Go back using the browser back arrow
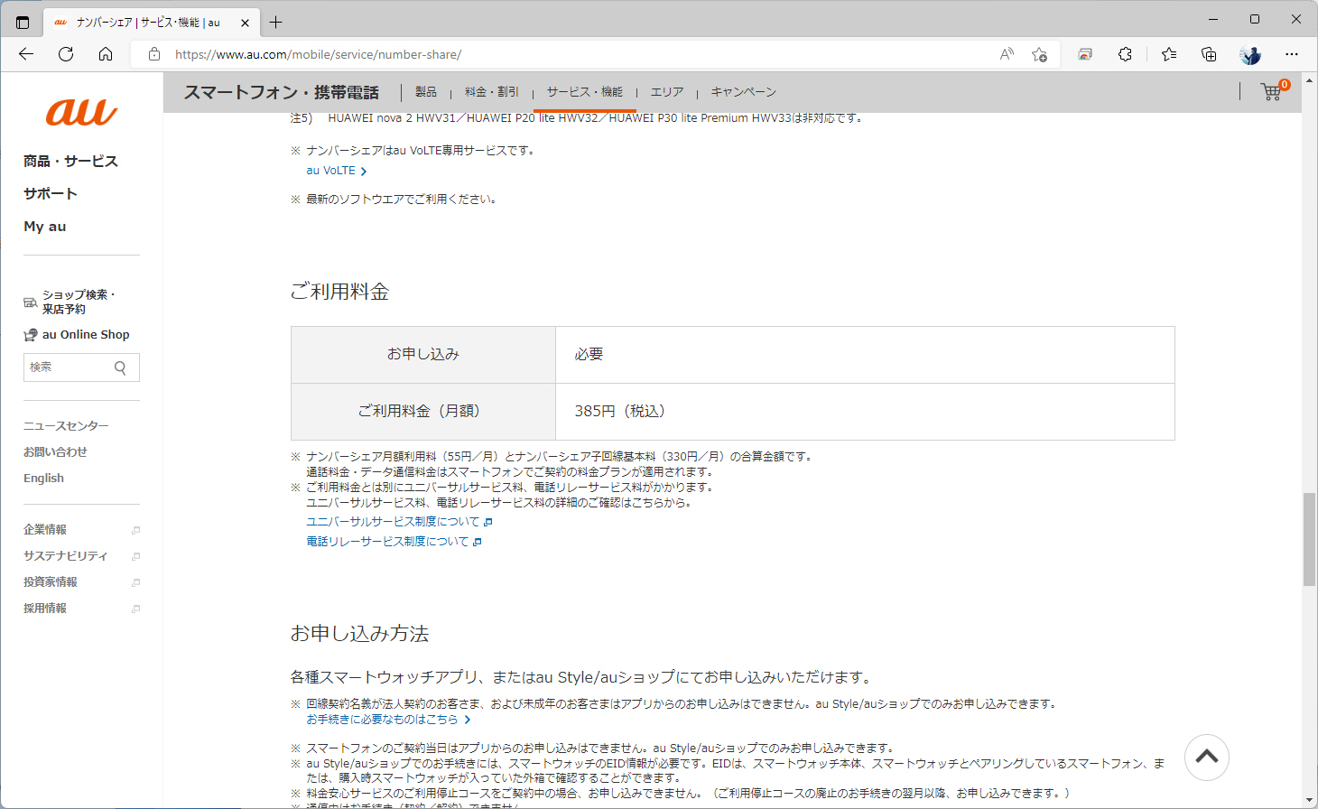This screenshot has width=1318, height=809. [25, 54]
